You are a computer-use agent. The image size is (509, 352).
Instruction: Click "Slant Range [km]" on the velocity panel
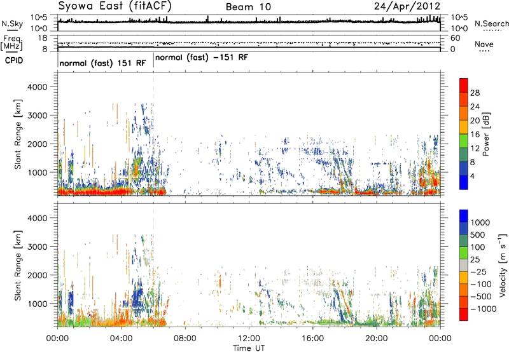pos(18,266)
